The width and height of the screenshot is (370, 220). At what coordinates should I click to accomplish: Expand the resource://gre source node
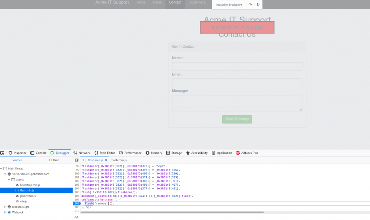(5, 207)
